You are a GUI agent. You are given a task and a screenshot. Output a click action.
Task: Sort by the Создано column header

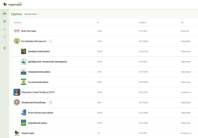(x=143, y=22)
